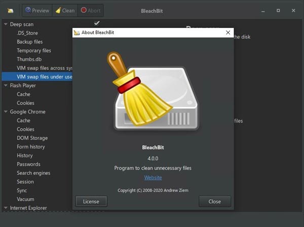Click the Clean broom button

[x=65, y=11]
